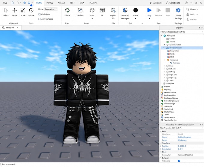
Task: Switch to the VIEW tab
Action: (82, 3)
